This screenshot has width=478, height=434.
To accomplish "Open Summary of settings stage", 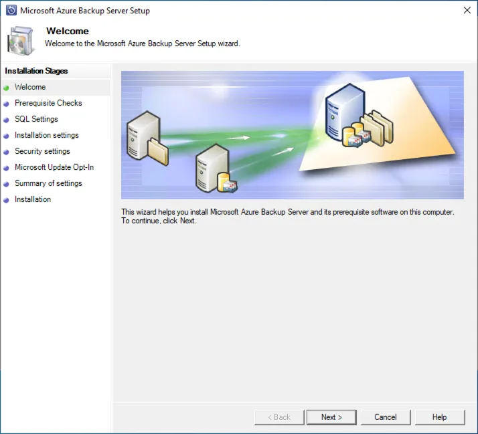I will (48, 183).
